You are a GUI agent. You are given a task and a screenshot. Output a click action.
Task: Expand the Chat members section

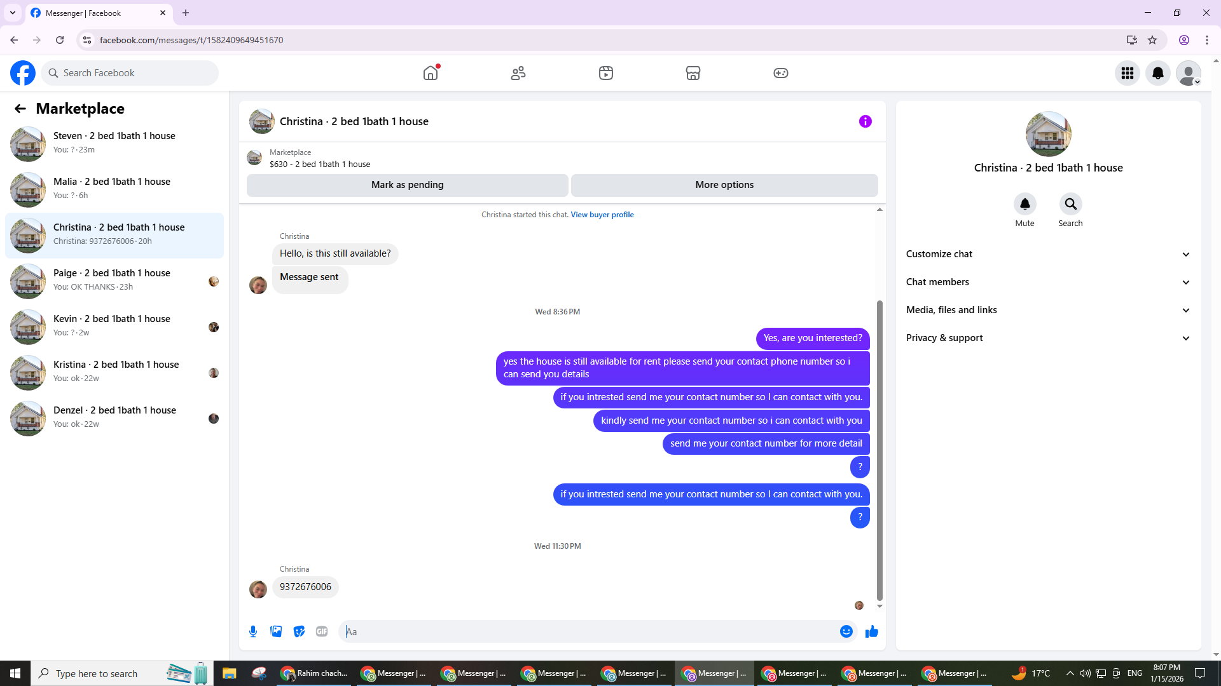[1048, 282]
